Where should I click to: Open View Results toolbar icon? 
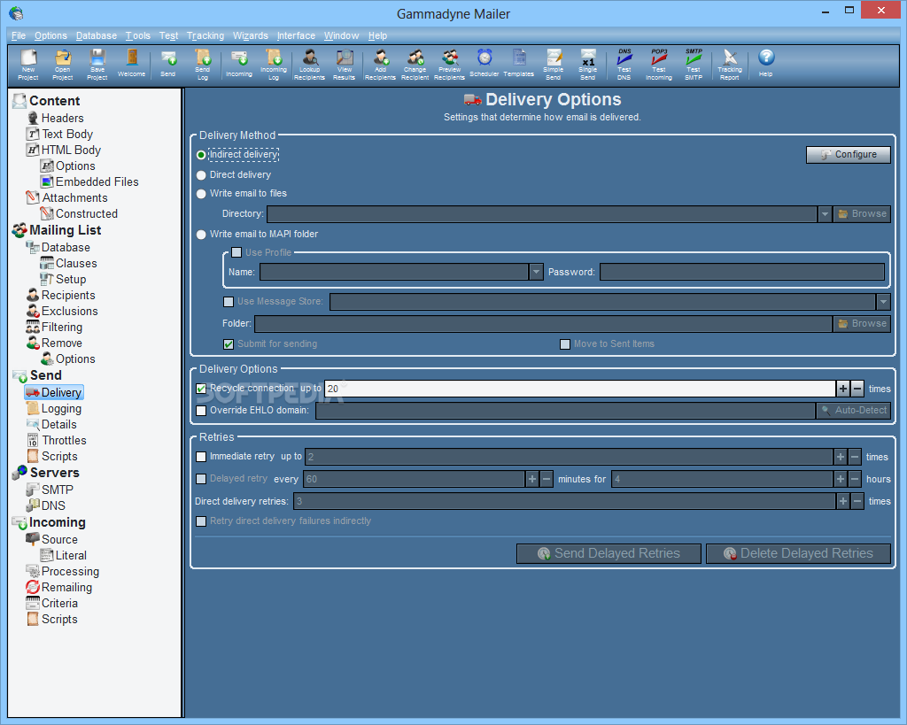point(345,64)
